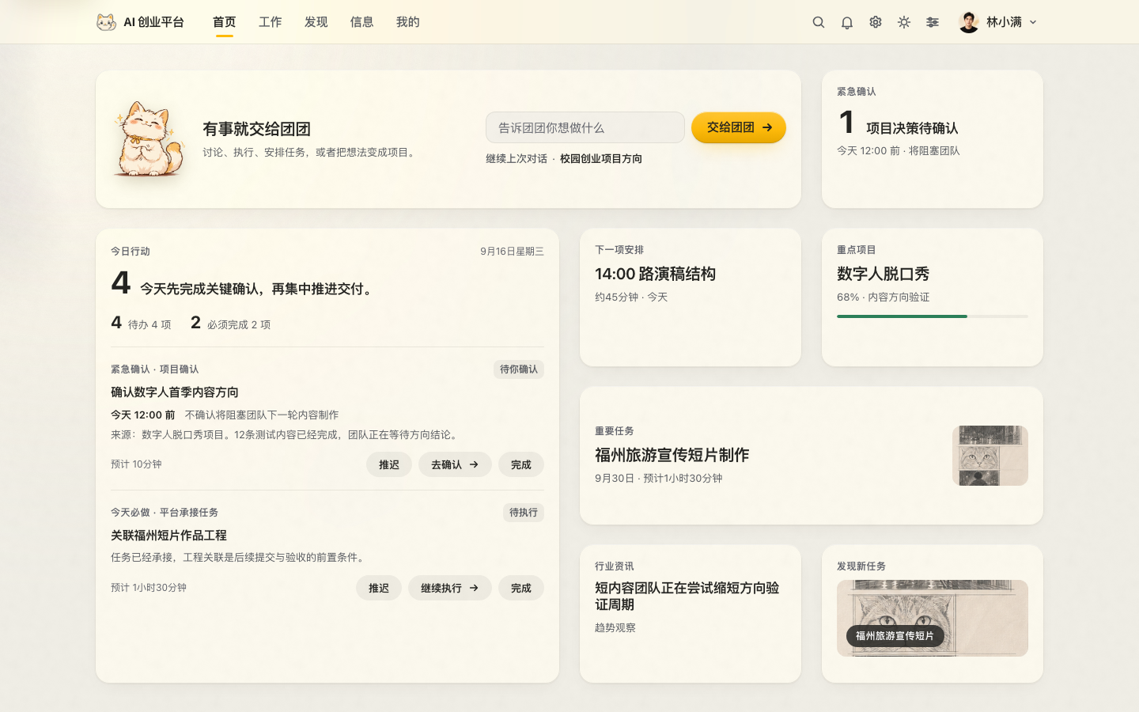Mark 确认数字人首季内容方向 as 完成

click(521, 464)
